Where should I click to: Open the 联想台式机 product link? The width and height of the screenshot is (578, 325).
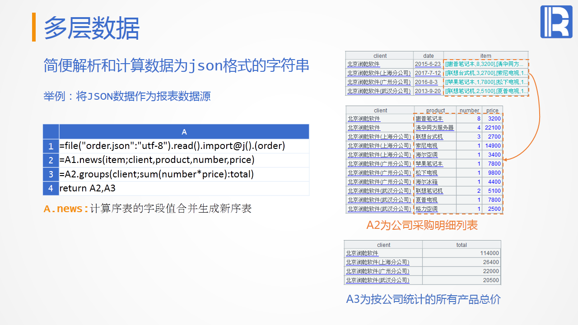tap(429, 137)
